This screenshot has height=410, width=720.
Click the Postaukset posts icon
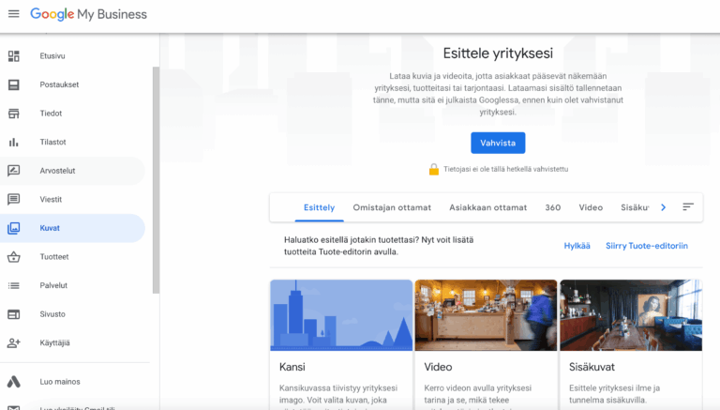(x=14, y=84)
